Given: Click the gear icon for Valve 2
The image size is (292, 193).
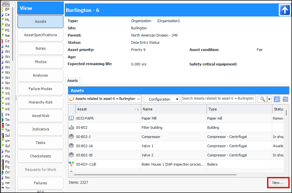Looking at the screenshot, I should (71, 155).
